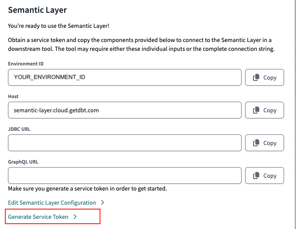Click the clipboard icon next to Host
Viewport: 296px width, 229px height.
point(256,110)
